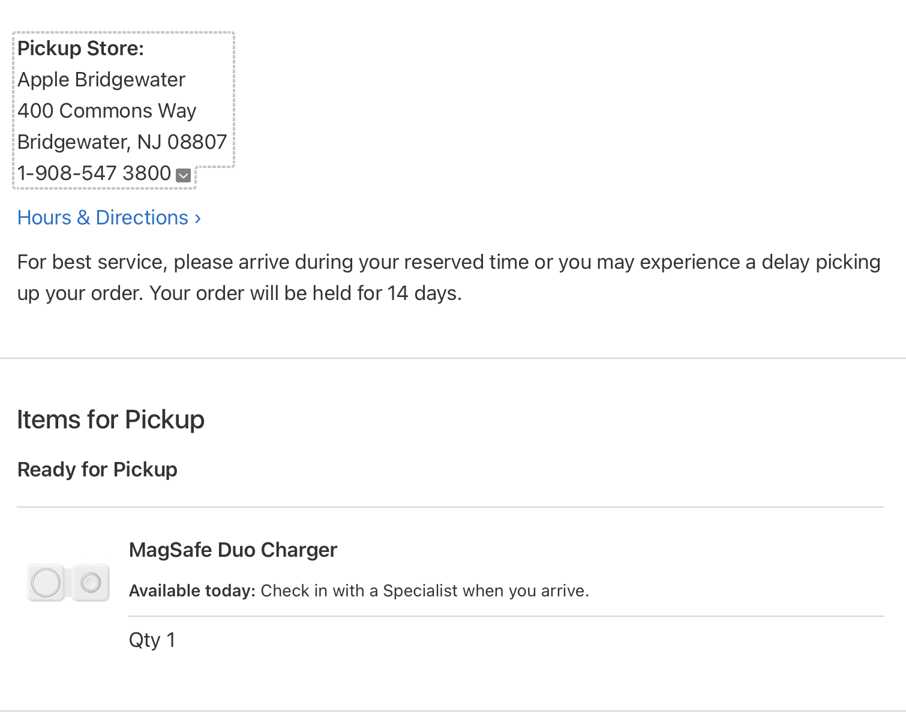The height and width of the screenshot is (726, 906).
Task: Click the Qty 1 quantity text
Action: pyautogui.click(x=152, y=640)
